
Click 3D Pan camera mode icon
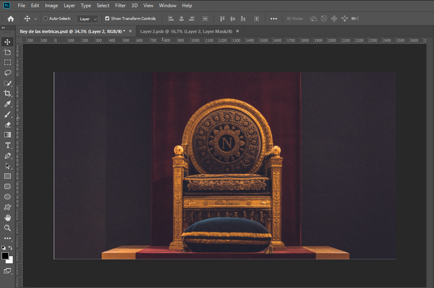[x=334, y=19]
